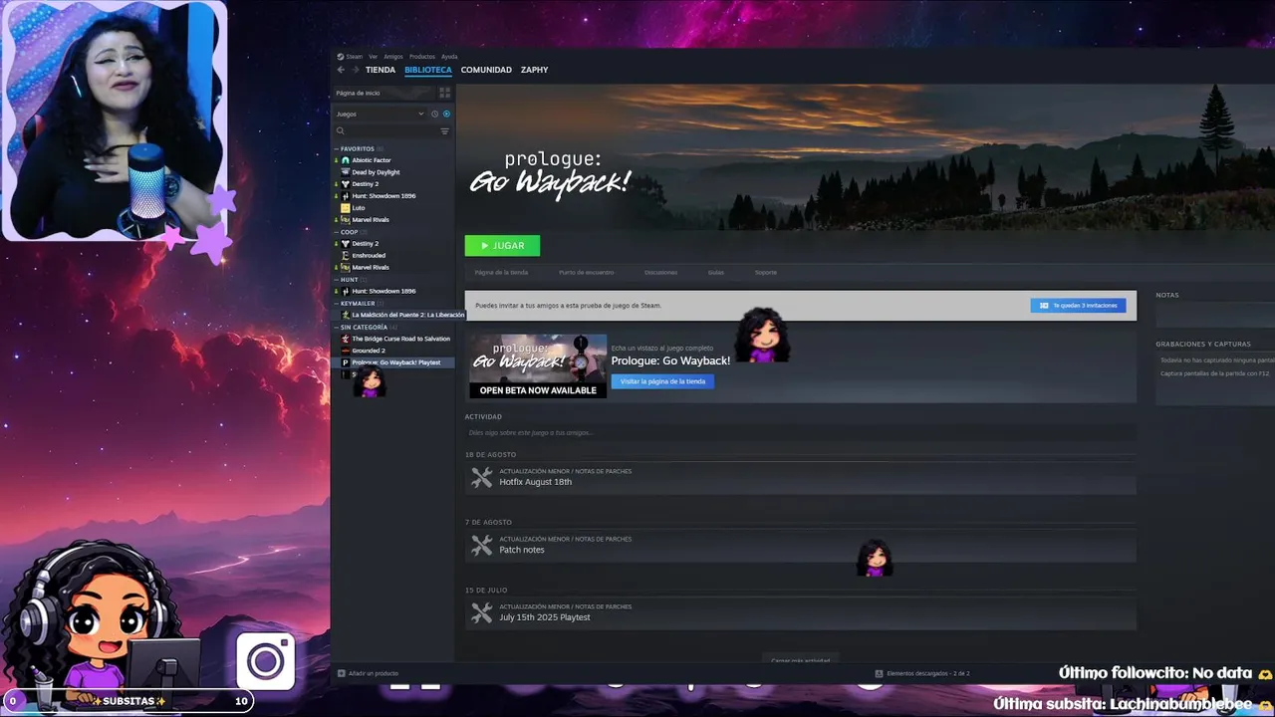Select Hunt: Showdown 1896 under HUNT

click(x=383, y=291)
